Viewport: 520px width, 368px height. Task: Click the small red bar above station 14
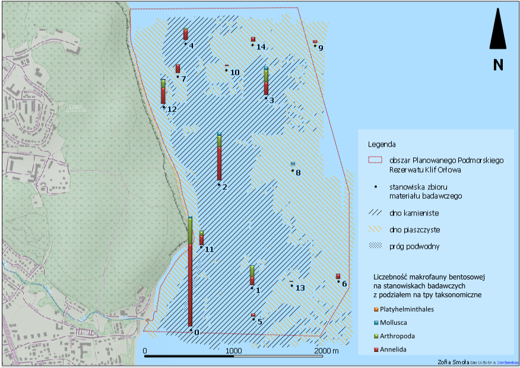coord(253,39)
